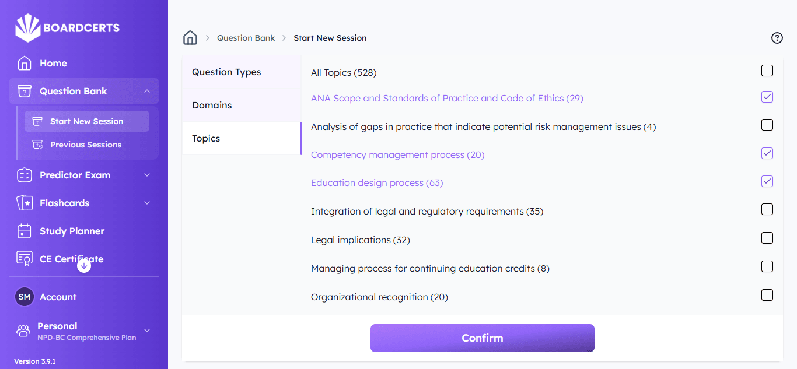Enable the Legal implications checkbox
The width and height of the screenshot is (797, 369).
coord(767,238)
